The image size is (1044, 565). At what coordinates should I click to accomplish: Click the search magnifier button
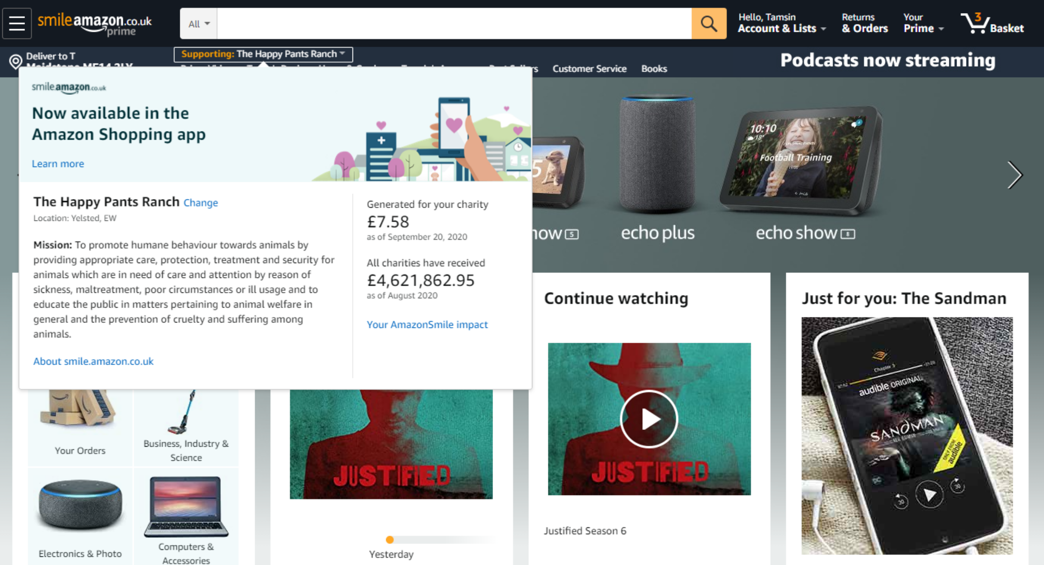[x=709, y=23]
